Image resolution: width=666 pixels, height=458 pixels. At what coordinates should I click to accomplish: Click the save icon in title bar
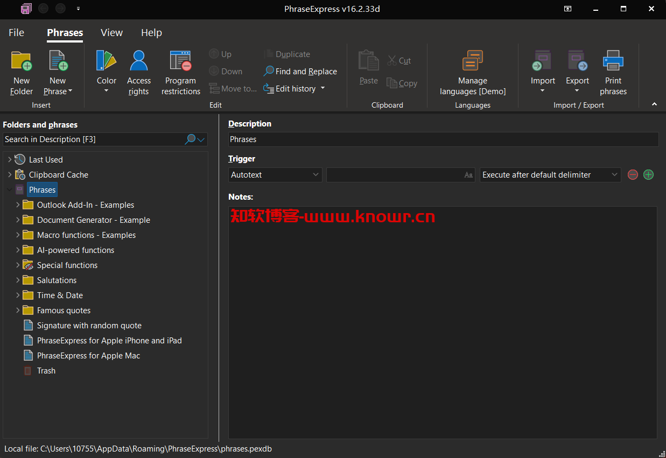pos(26,9)
